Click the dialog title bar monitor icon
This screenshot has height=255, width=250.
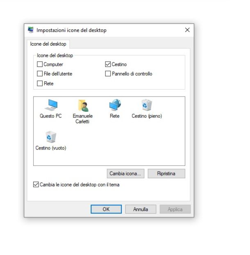(x=31, y=30)
